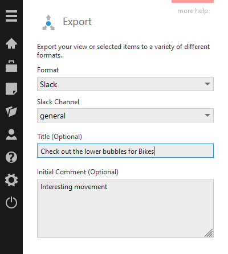This screenshot has height=254, width=228.
Task: Click the pink button above more help
Action: [x=193, y=1]
